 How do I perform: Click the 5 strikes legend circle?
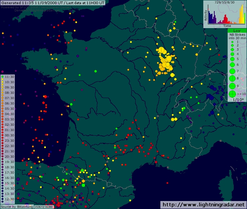(232, 59)
